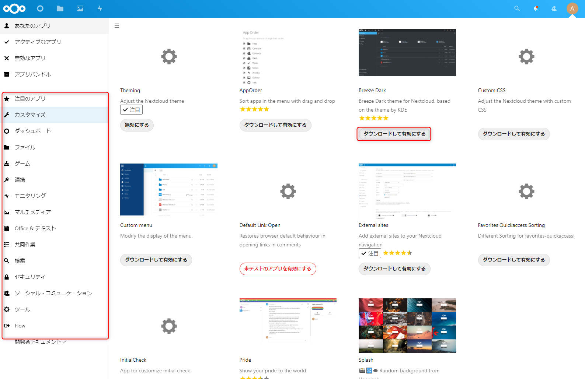
Task: Open the ソーシャル・コミュニケーション category
Action: coord(54,293)
